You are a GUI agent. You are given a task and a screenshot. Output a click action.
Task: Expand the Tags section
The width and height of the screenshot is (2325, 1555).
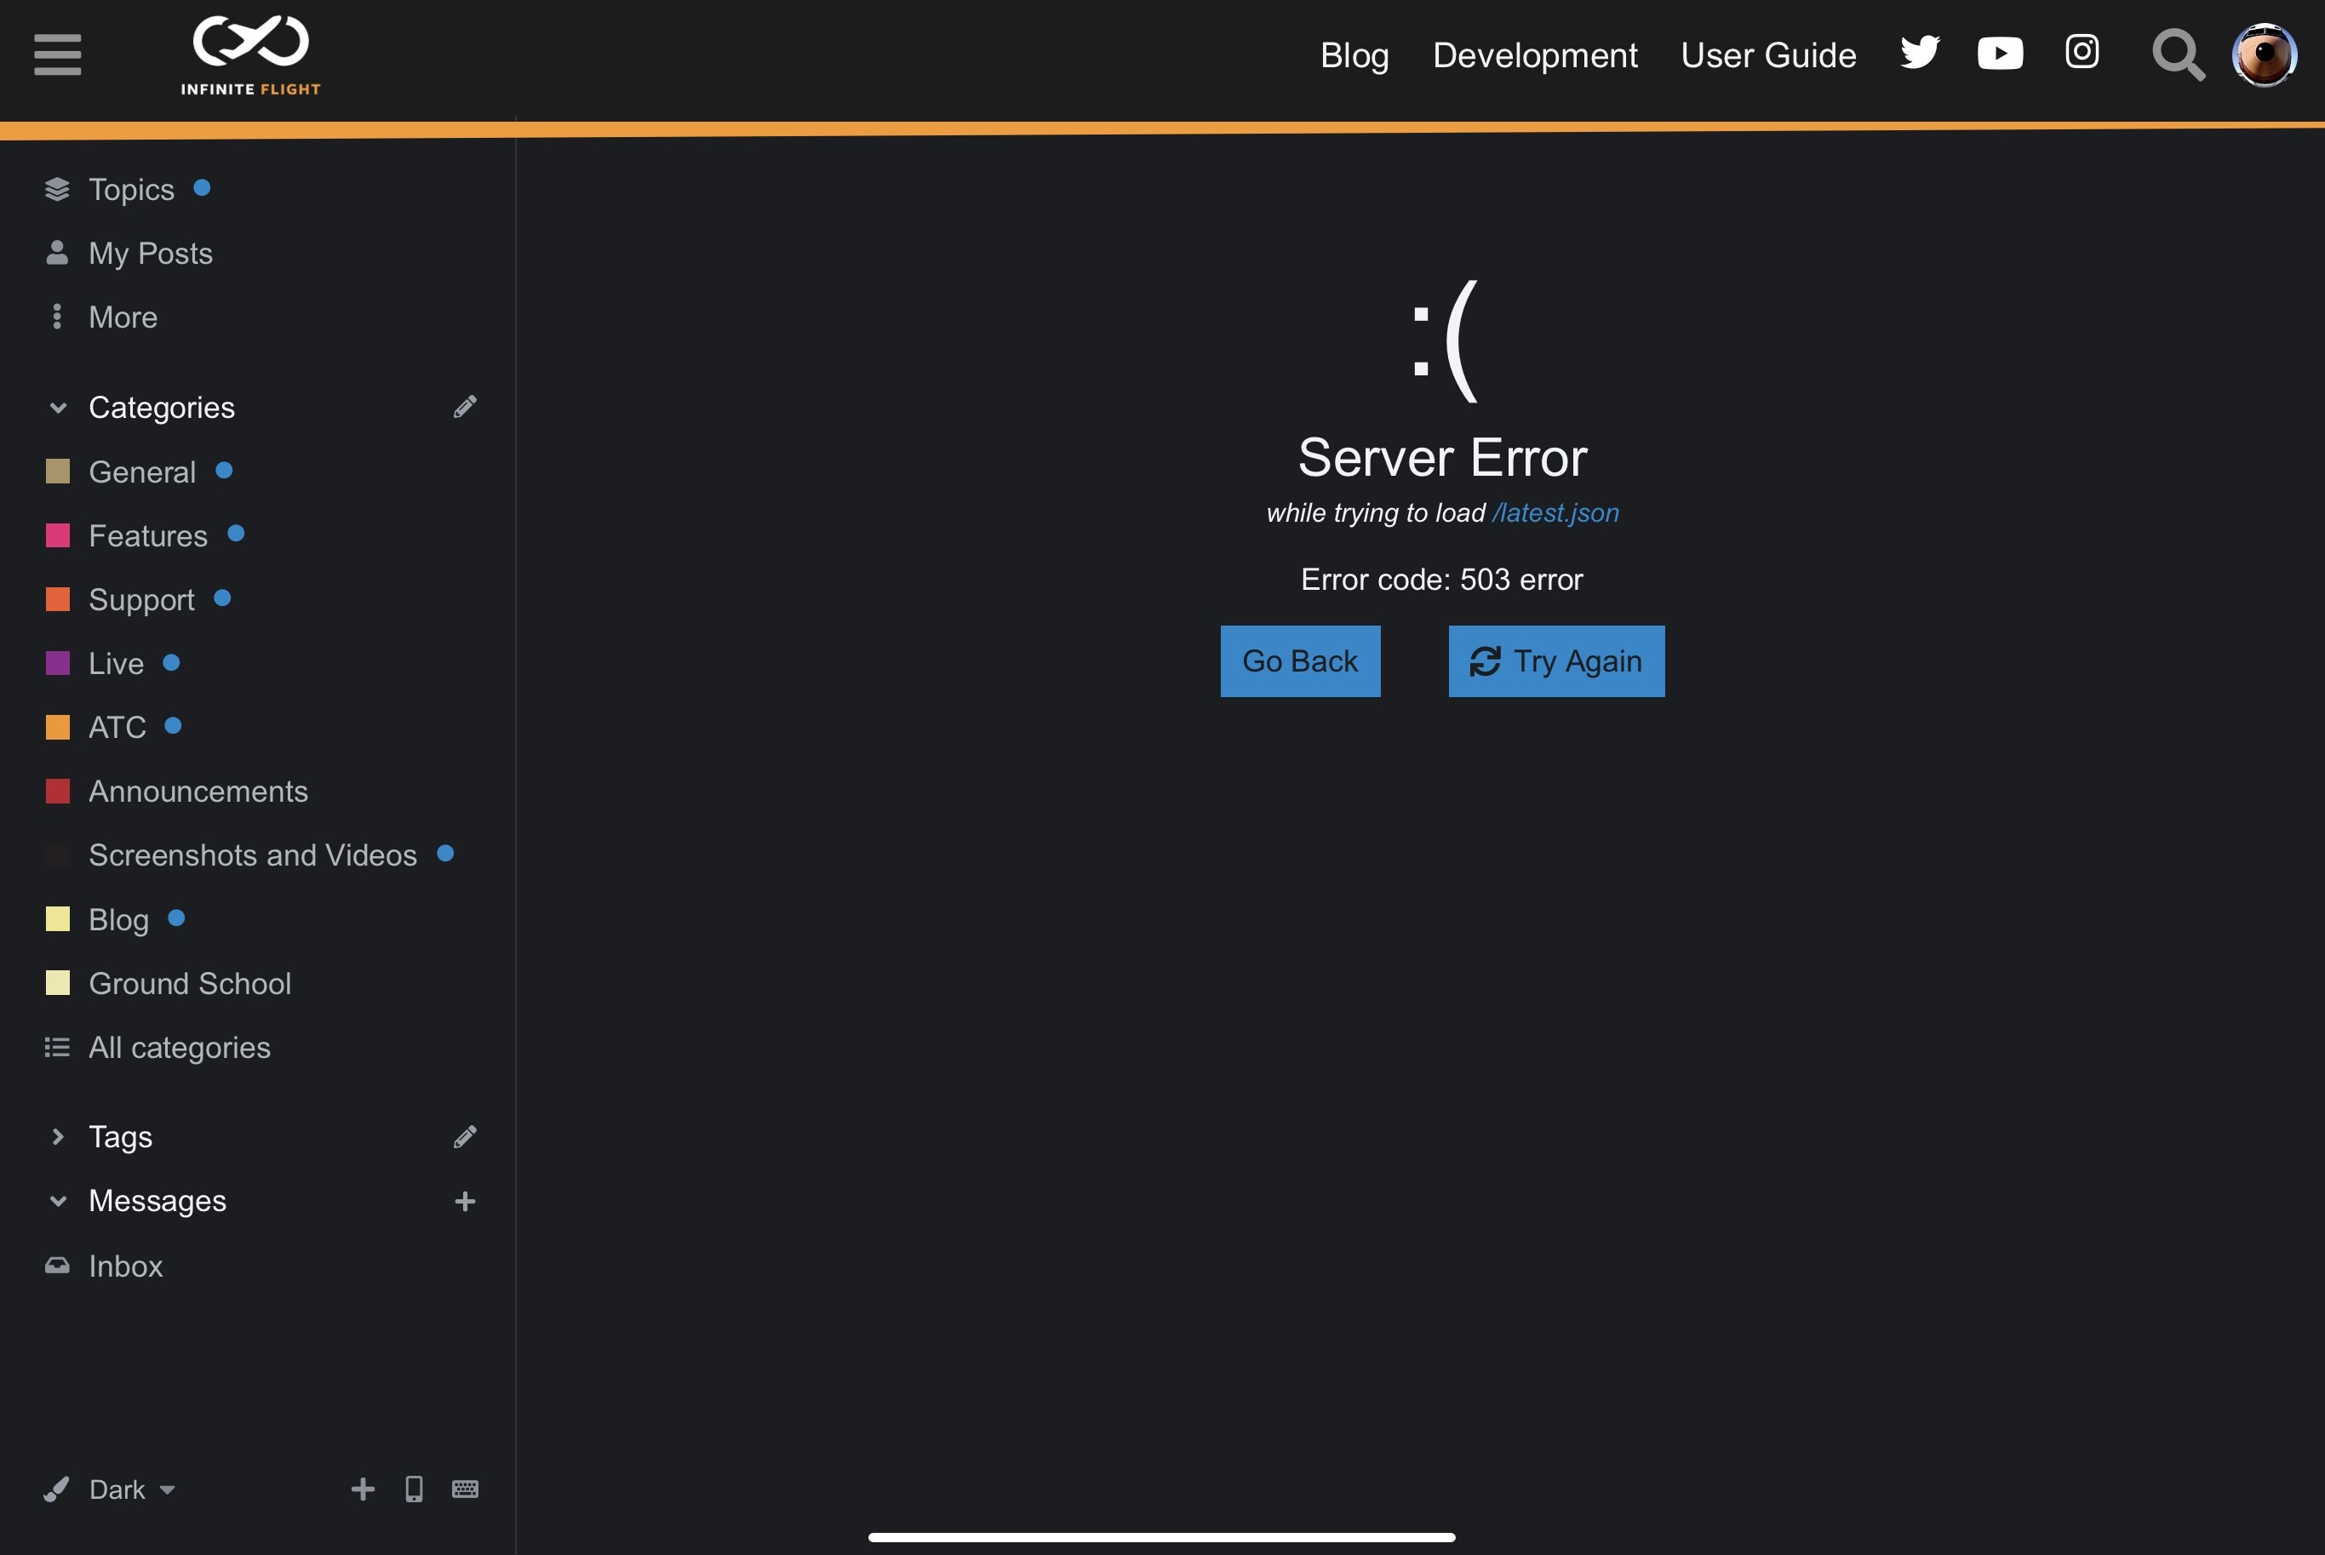click(x=59, y=1136)
